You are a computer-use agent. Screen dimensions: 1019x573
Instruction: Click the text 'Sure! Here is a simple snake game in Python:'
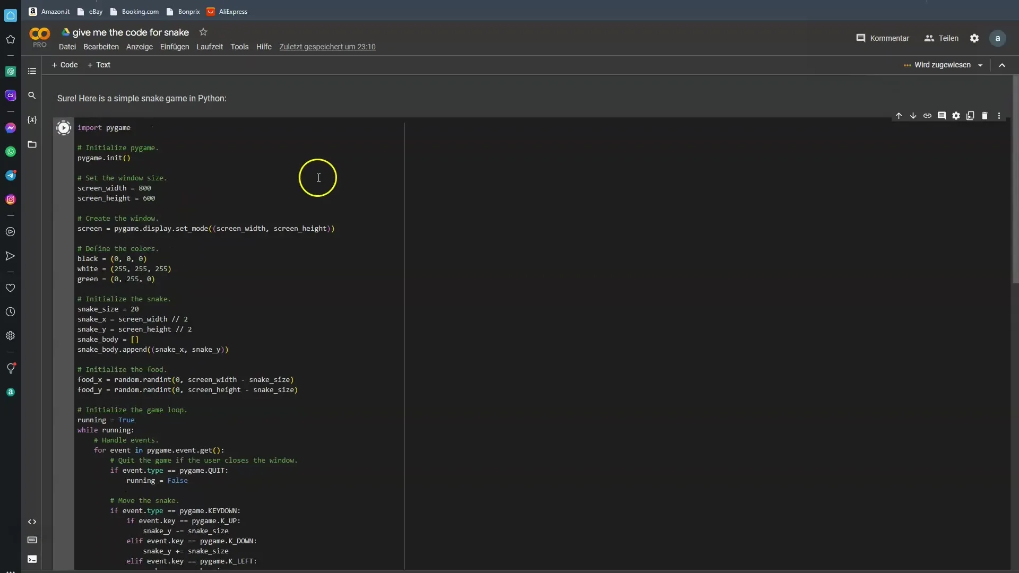[x=142, y=98]
